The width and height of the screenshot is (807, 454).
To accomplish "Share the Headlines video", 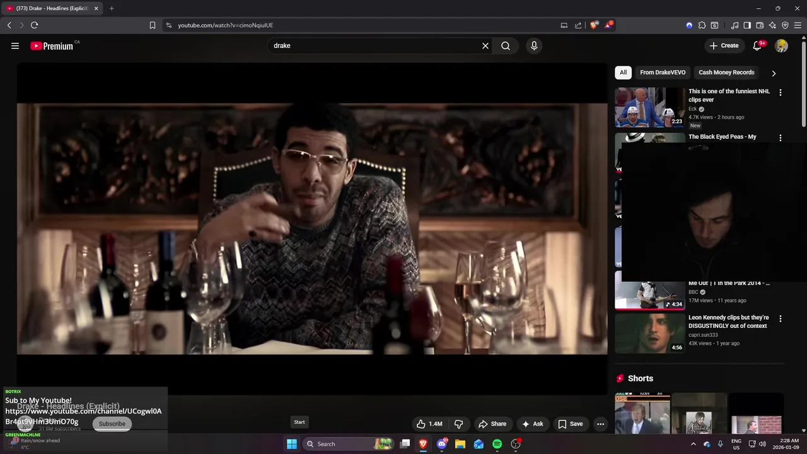I will point(492,424).
